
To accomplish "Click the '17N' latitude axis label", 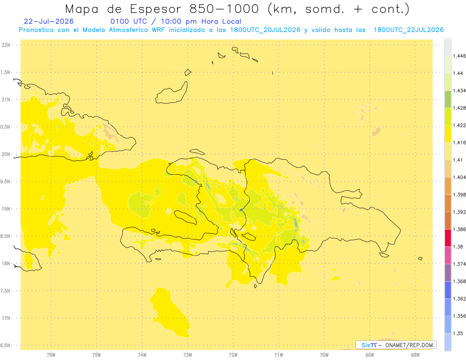I will click(5, 318).
